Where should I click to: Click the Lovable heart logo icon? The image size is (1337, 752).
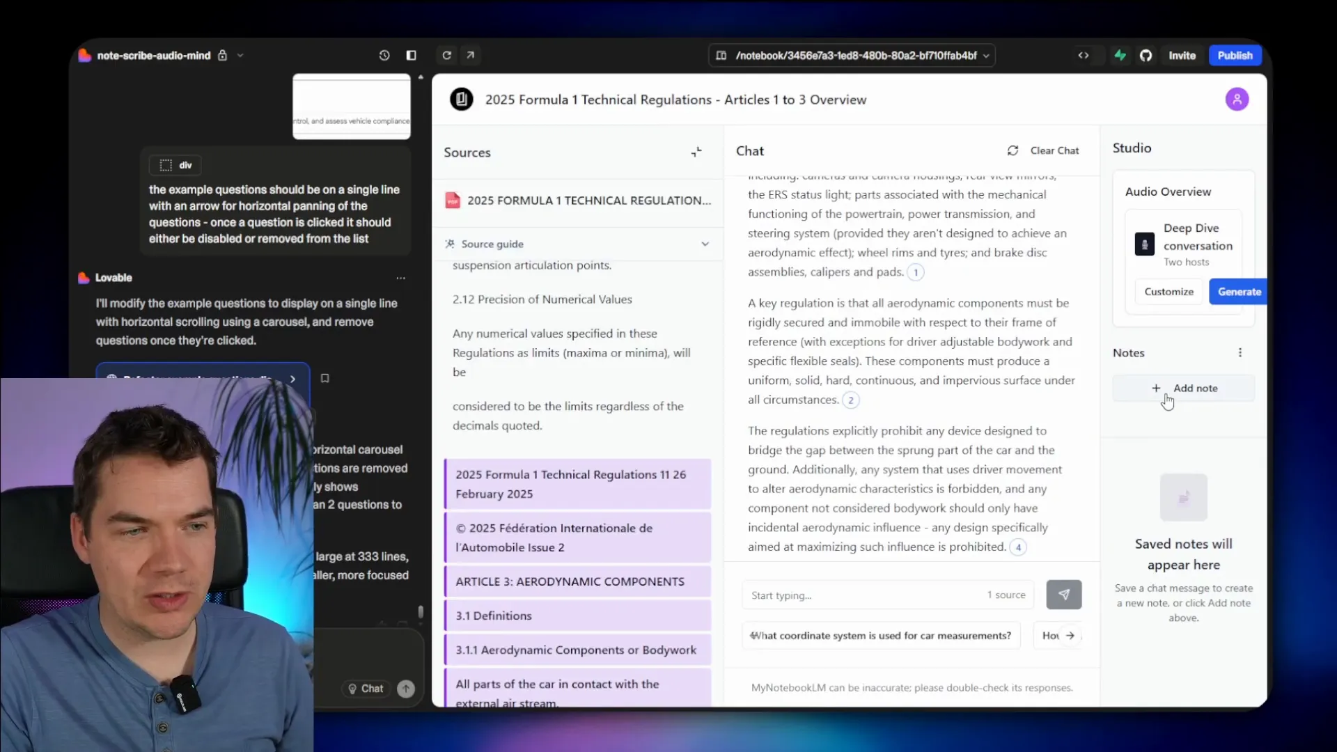tap(85, 56)
